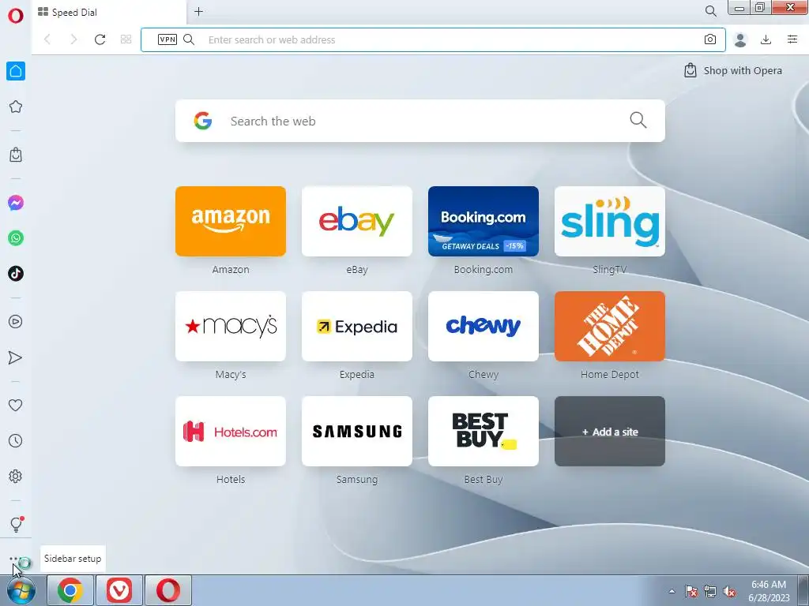Open Vivaldi from the taskbar
Viewport: 809px width, 606px height.
[119, 590]
